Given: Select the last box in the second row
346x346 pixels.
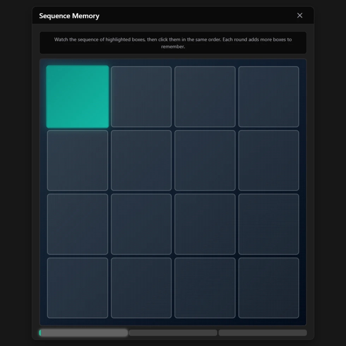Looking at the screenshot, I should [x=269, y=160].
